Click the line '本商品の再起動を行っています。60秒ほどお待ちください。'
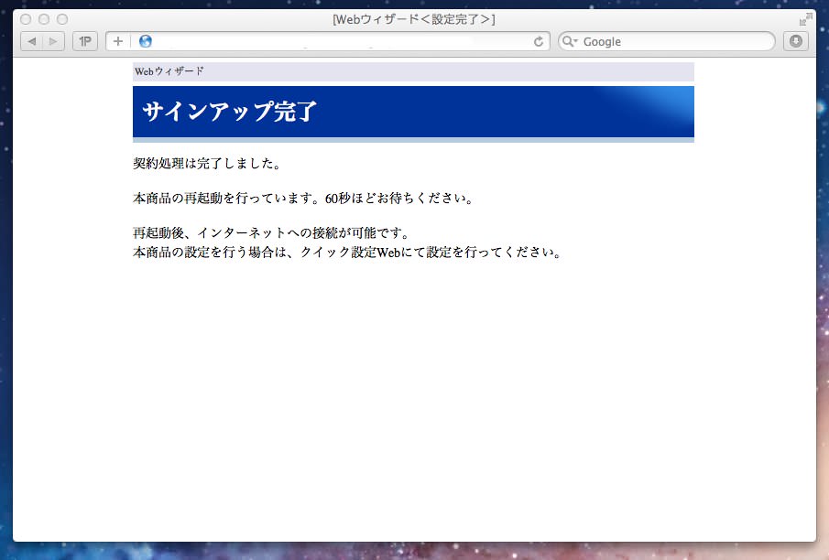The image size is (829, 560). click(303, 199)
